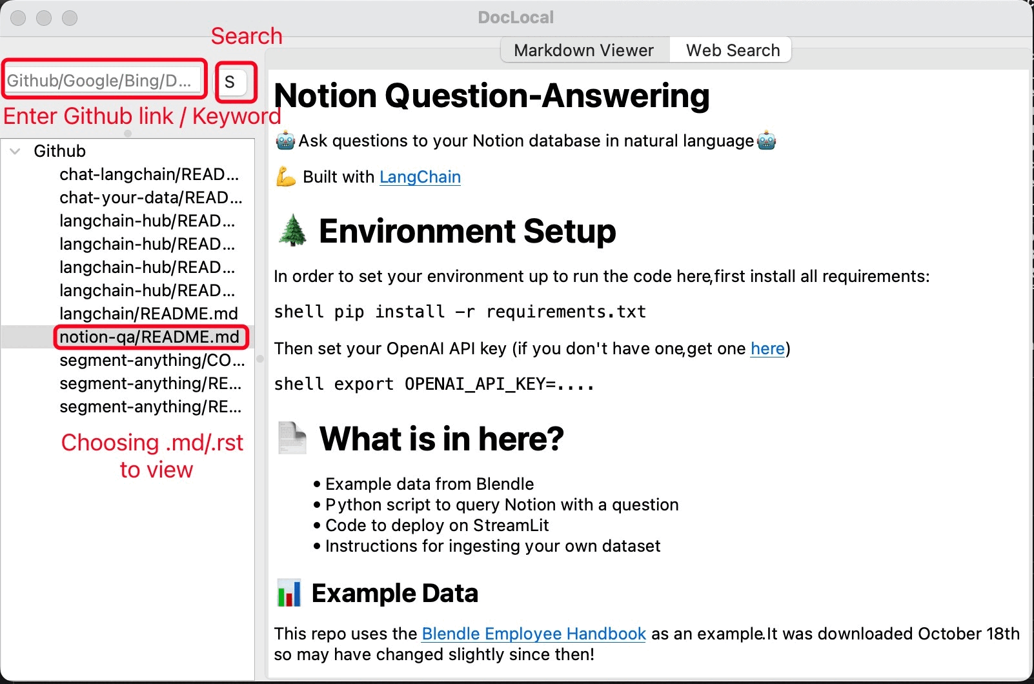Click the page document emoji before 'What is in here?'

292,438
